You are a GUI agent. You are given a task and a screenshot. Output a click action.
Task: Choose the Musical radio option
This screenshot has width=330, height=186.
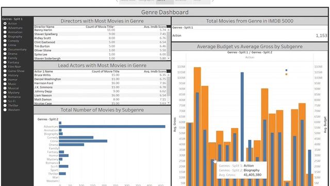click(x=5, y=88)
